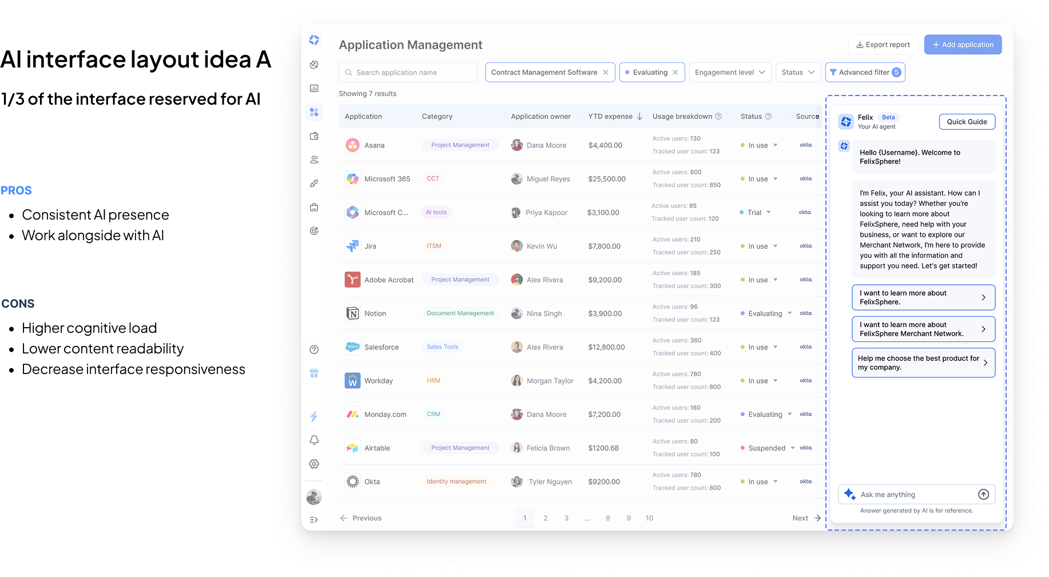Open the Engagement level dropdown
1049x577 pixels.
click(x=730, y=73)
